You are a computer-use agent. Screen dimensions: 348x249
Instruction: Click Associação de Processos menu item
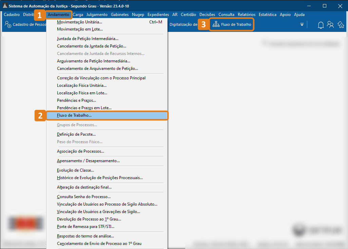tap(80, 151)
